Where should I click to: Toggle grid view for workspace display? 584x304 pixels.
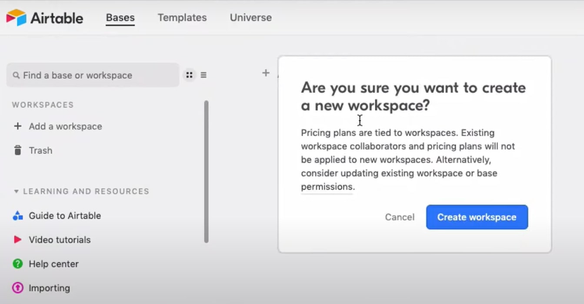(x=189, y=74)
